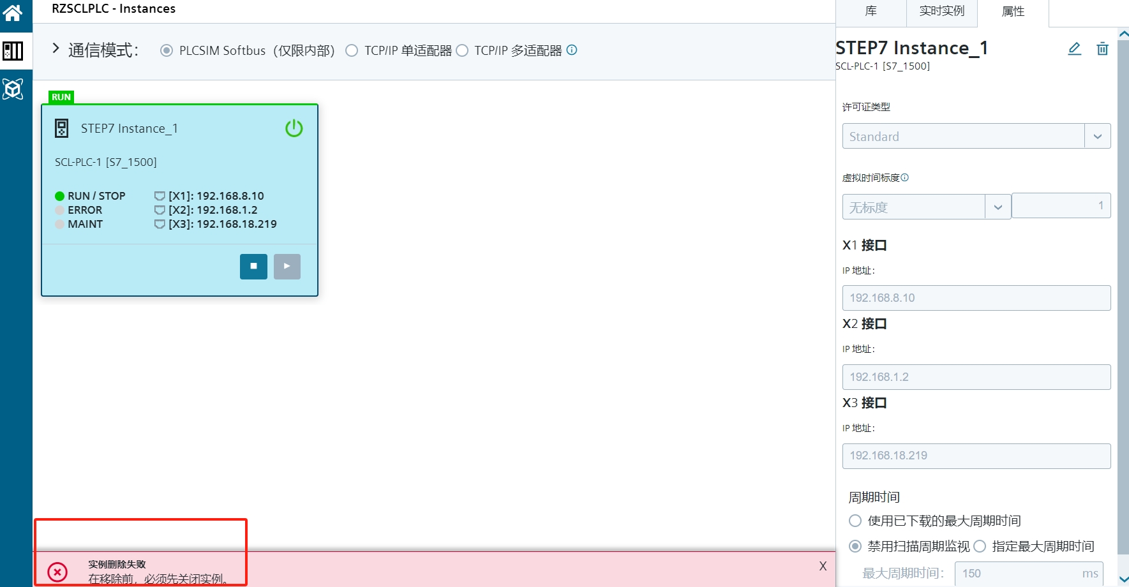
Task: Expand the 通信模式 section chevron
Action: (56, 48)
